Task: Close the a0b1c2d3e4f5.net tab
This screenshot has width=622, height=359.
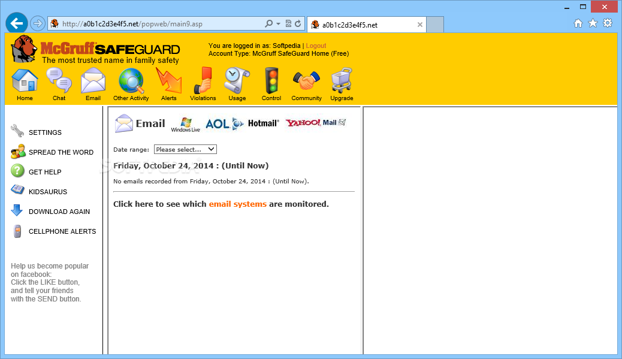Action: coord(419,25)
